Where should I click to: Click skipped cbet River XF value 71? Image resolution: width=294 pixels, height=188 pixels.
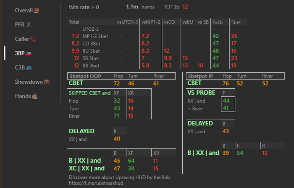click(x=116, y=116)
